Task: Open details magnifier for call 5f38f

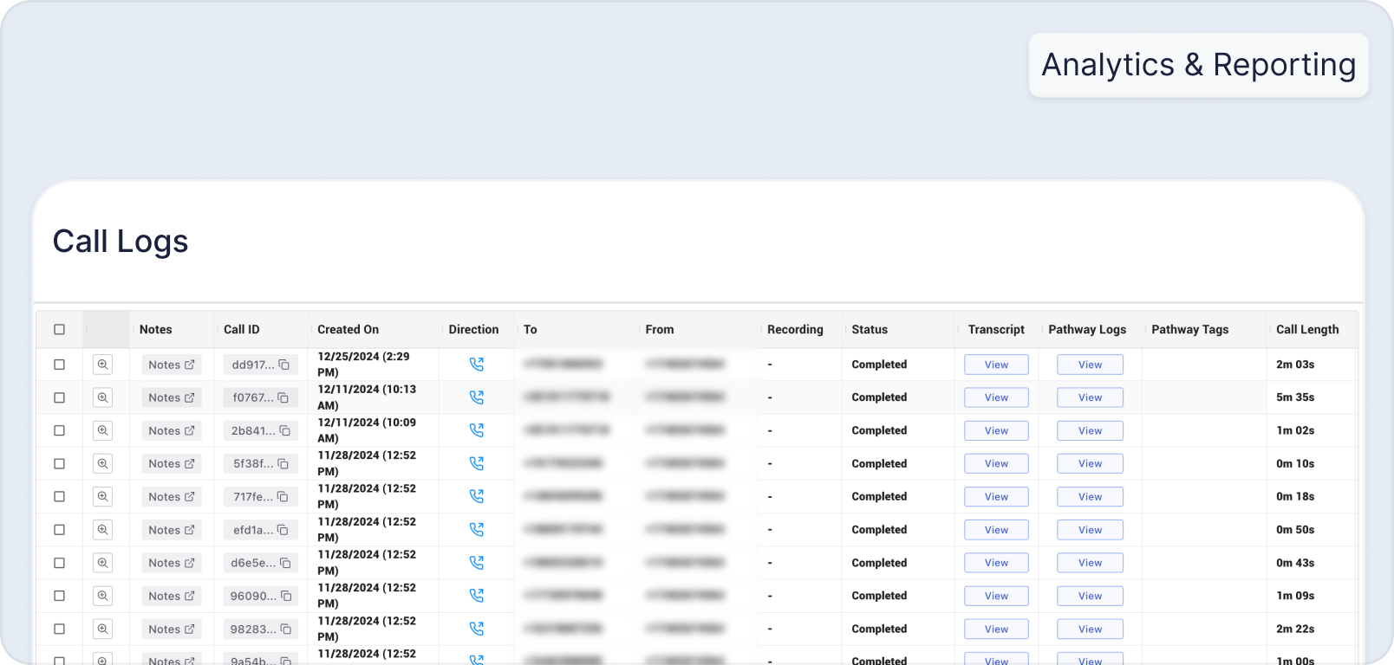Action: point(102,464)
